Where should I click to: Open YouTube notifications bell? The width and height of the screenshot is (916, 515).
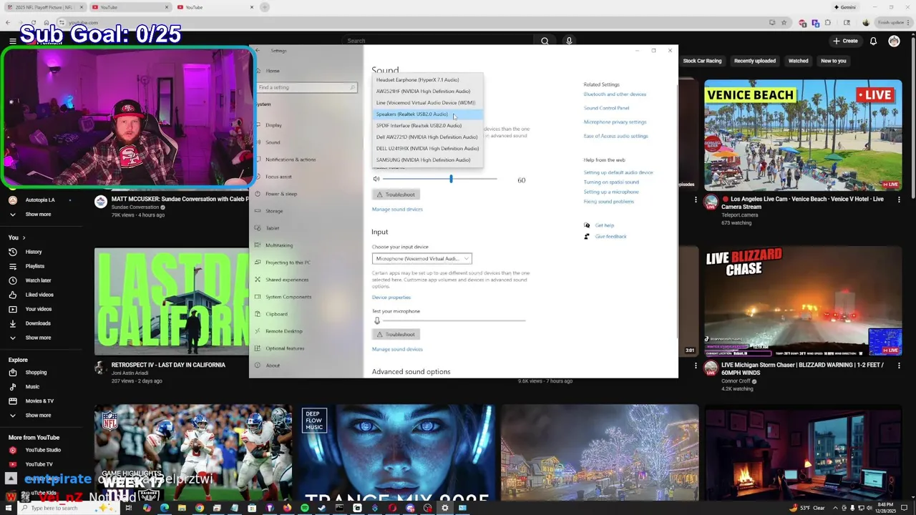point(873,41)
